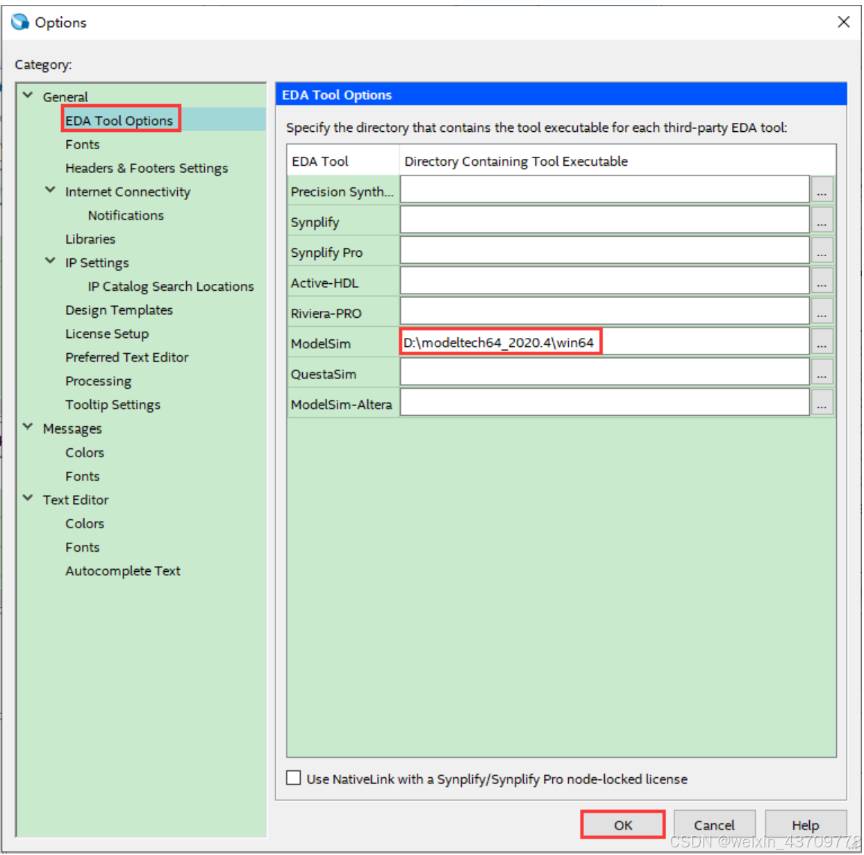864x855 pixels.
Task: Open Processing settings
Action: coord(98,381)
